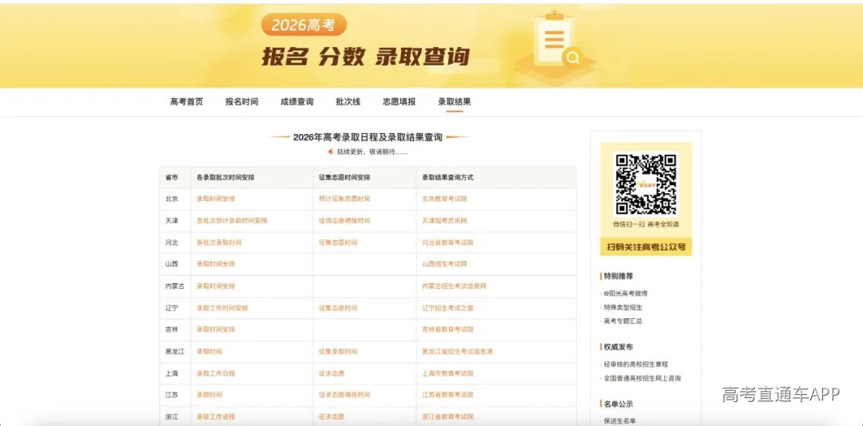The width and height of the screenshot is (863, 426).
Task: Open 黑龙江 row's 录取时间 link
Action: coord(209,351)
